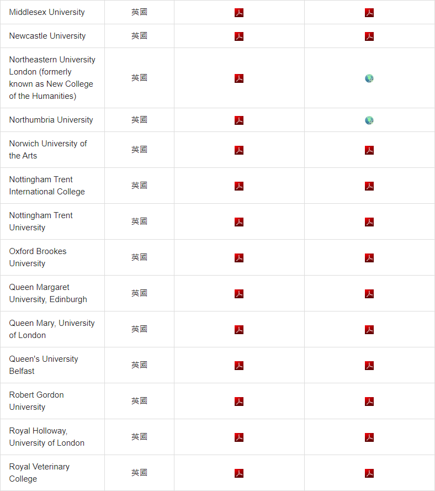Open Royal Holloway first PDF icon
Viewport: 435px width, 491px height.
[x=239, y=437]
